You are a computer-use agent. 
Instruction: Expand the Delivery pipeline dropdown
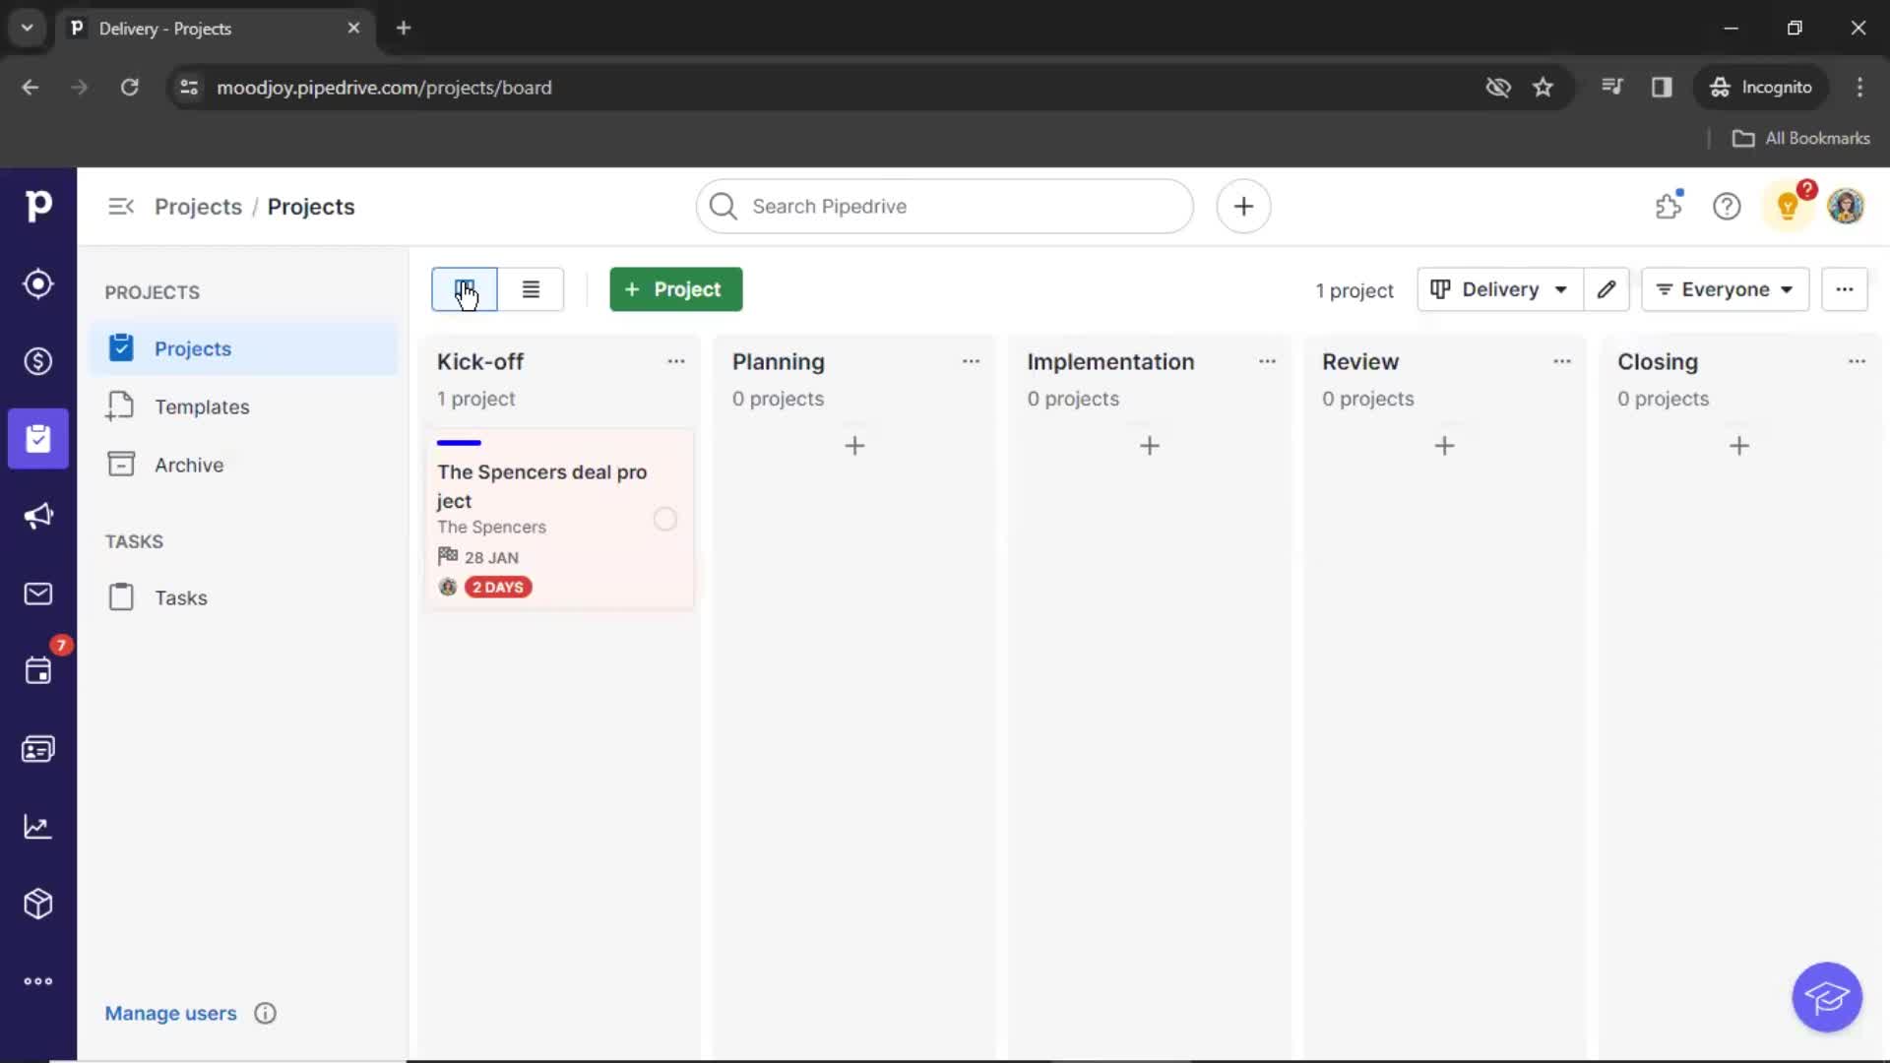1499,288
